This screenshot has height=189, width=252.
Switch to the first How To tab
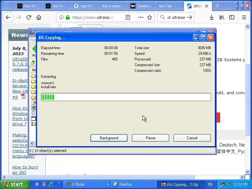tap(28, 6)
